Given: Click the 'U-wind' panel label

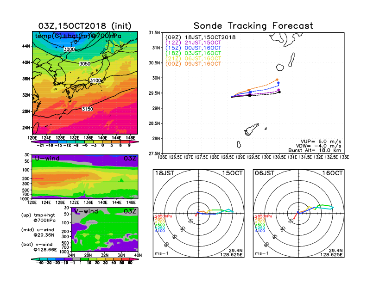Looking at the screenshot, I should point(47,159).
